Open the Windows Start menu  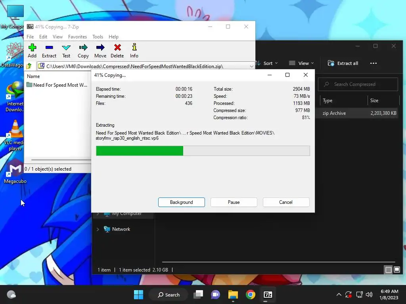tap(138, 294)
